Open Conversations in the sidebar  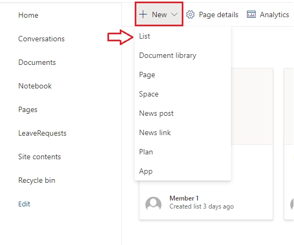coord(42,39)
